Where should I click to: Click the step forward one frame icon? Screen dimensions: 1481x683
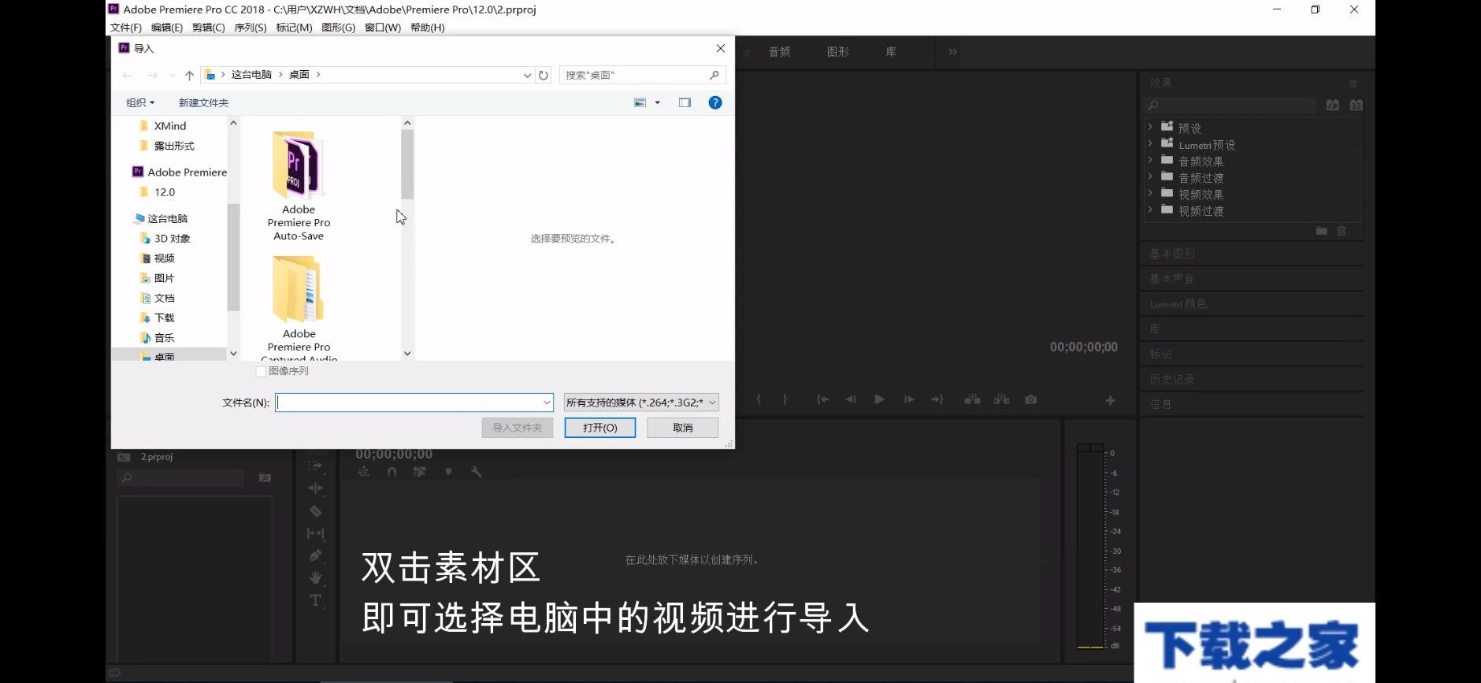tap(908, 400)
